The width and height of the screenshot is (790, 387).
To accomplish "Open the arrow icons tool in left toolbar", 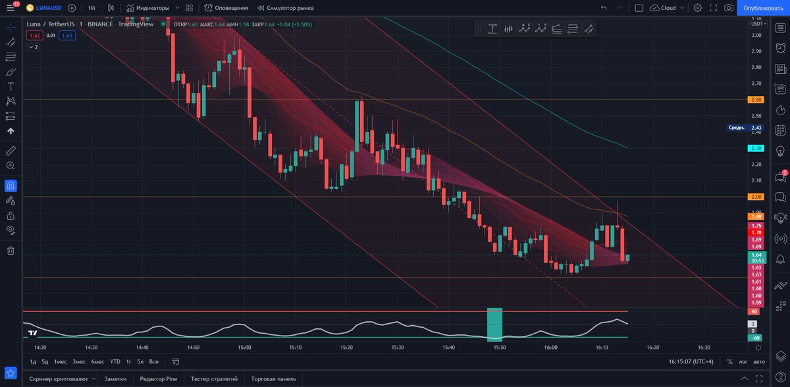I will [x=11, y=131].
